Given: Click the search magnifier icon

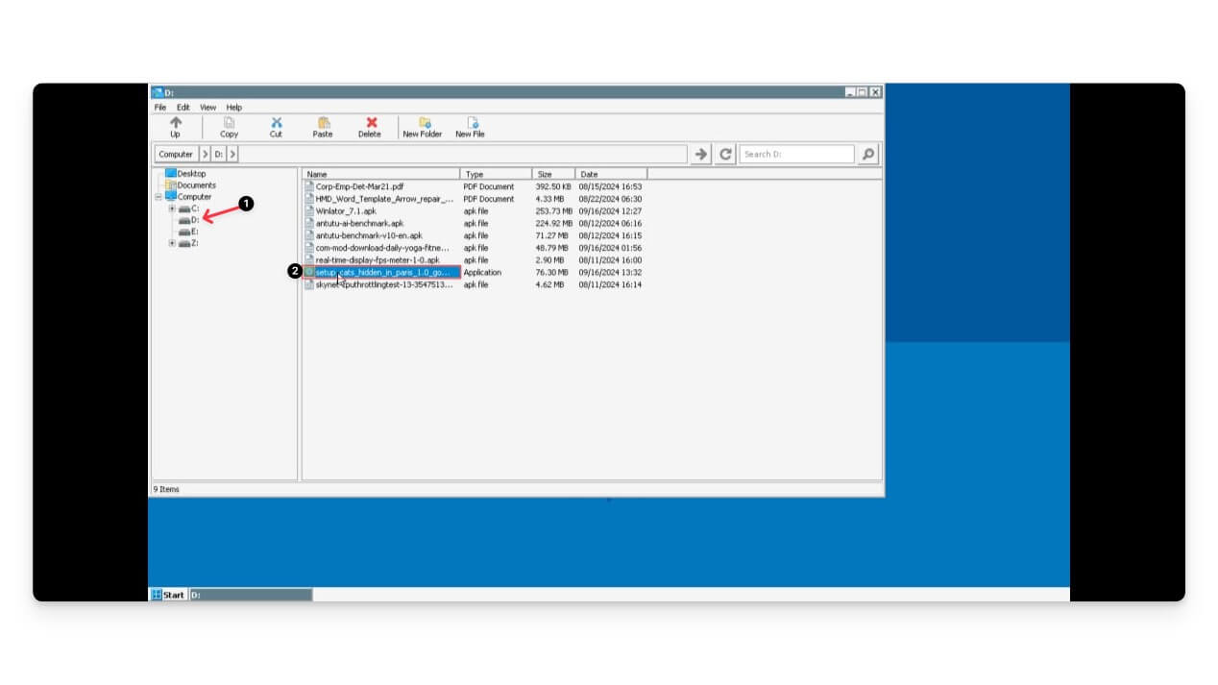Looking at the screenshot, I should (x=865, y=154).
